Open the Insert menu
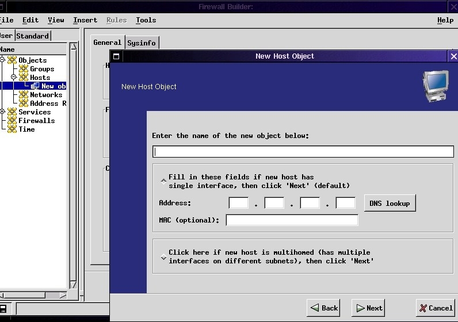The height and width of the screenshot is (322, 458). tap(85, 20)
